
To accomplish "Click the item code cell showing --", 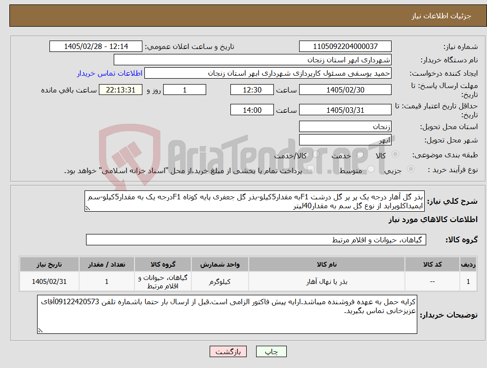I will 432,281.
